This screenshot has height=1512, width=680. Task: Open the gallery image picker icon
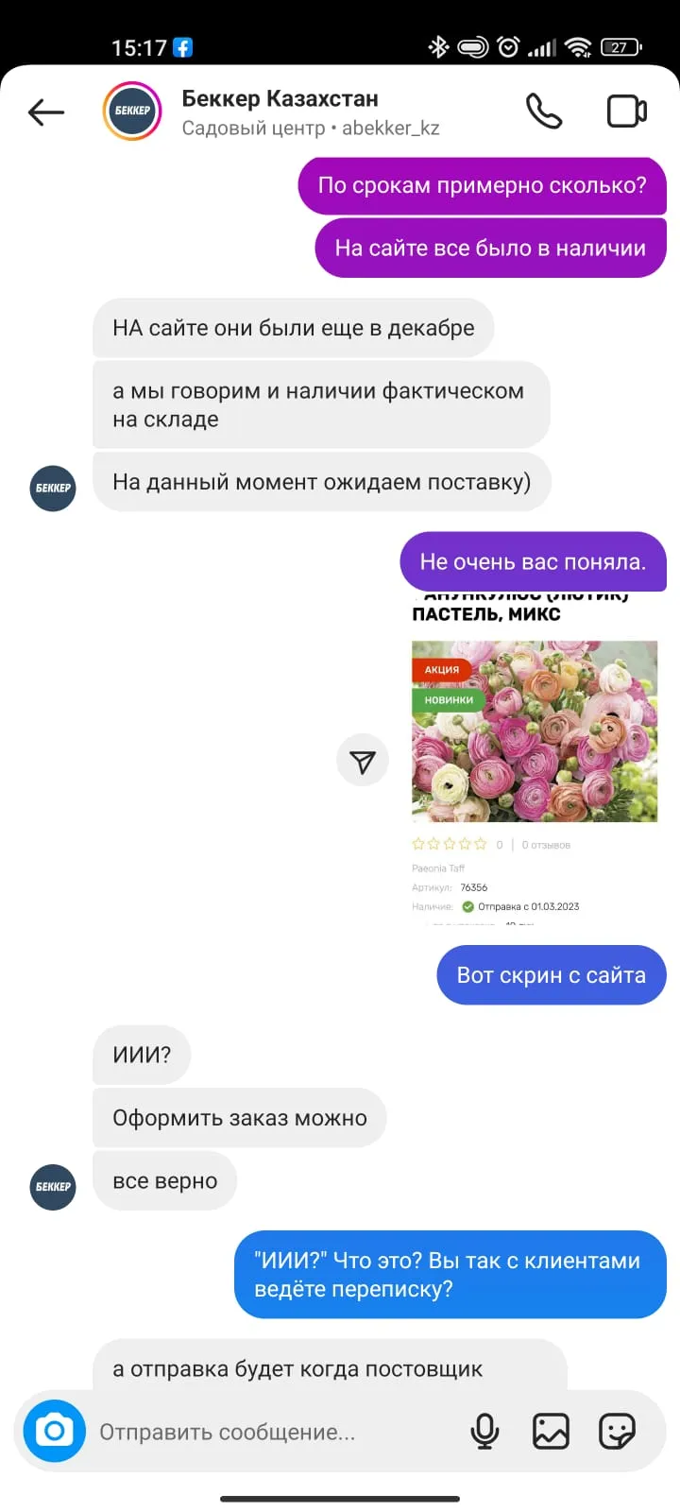(551, 1432)
